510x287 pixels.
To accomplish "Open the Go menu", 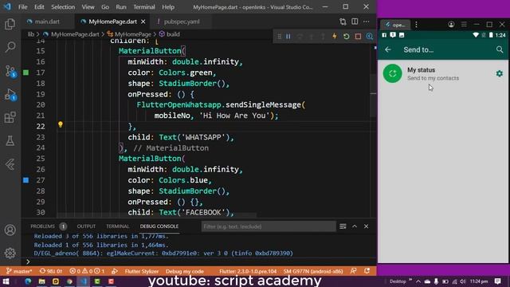I will (x=105, y=7).
